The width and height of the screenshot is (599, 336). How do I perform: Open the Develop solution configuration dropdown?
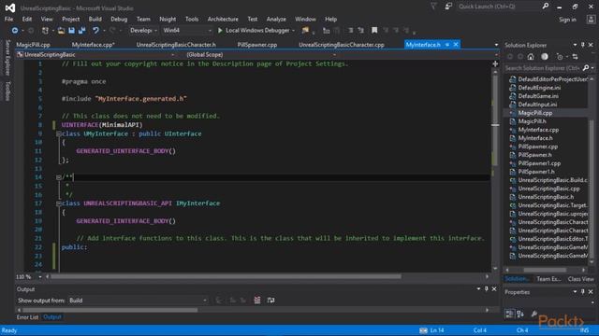(143, 31)
